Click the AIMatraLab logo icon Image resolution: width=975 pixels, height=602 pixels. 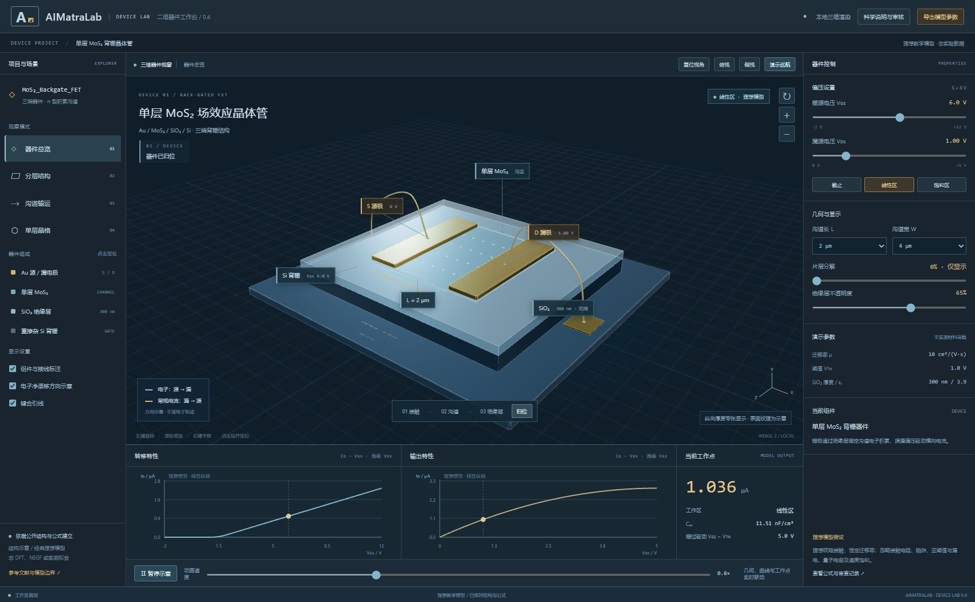[25, 17]
